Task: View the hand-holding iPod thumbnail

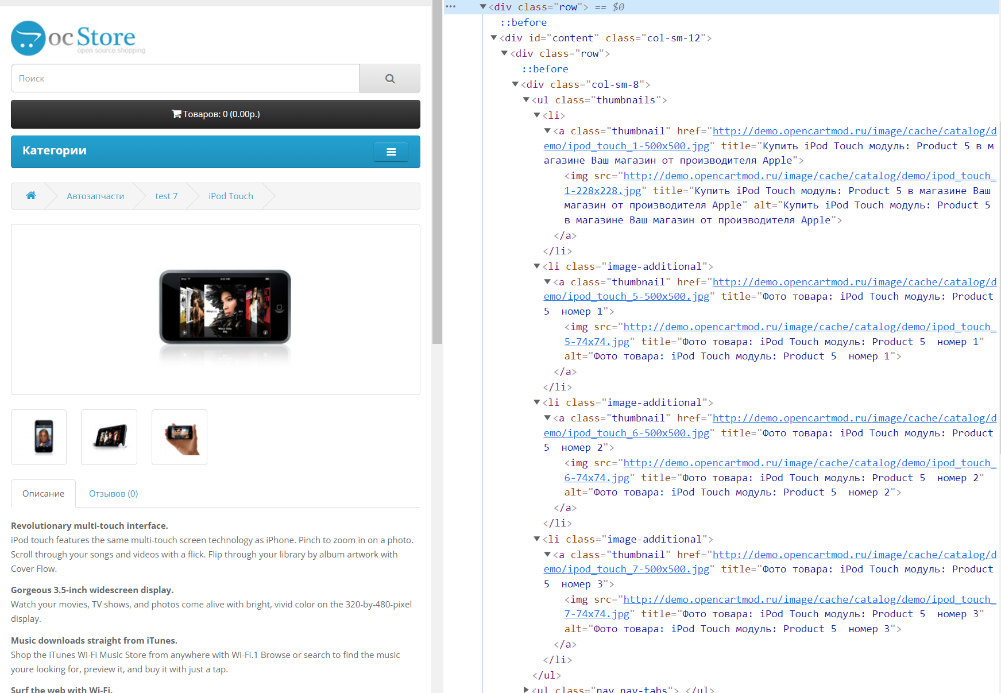Action: tap(179, 437)
